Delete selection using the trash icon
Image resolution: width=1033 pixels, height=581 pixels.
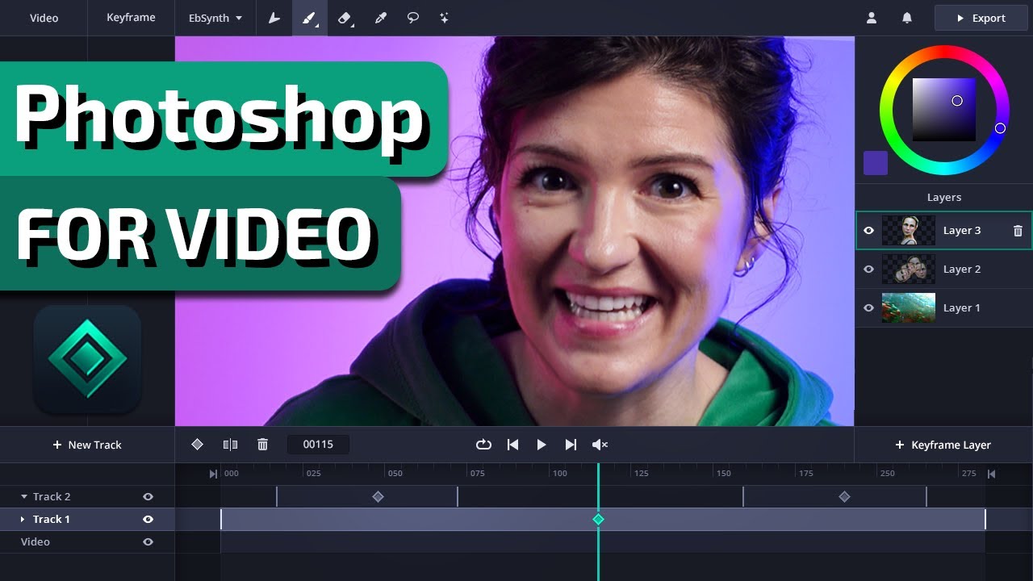(x=262, y=444)
